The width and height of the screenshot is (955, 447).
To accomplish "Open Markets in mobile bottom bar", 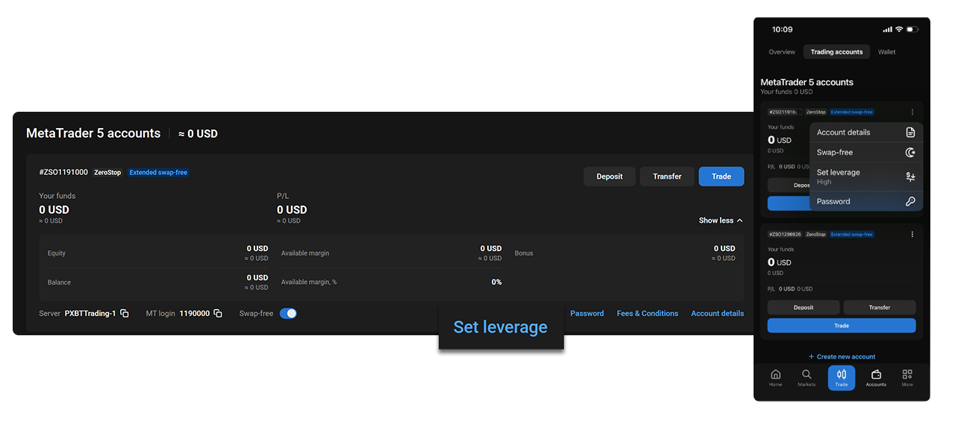I will (807, 378).
